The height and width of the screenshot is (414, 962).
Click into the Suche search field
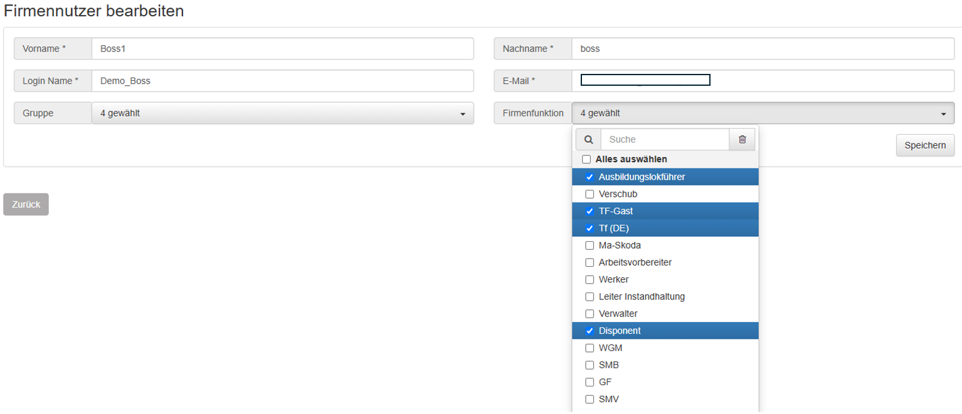[664, 140]
